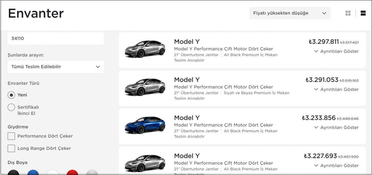Screen dimensions: 372x175
Task: Check the Performance Dört Çeker checkbox
Action: click(x=11, y=136)
